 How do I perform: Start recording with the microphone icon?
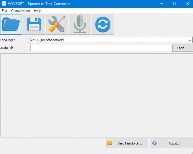click(x=80, y=24)
